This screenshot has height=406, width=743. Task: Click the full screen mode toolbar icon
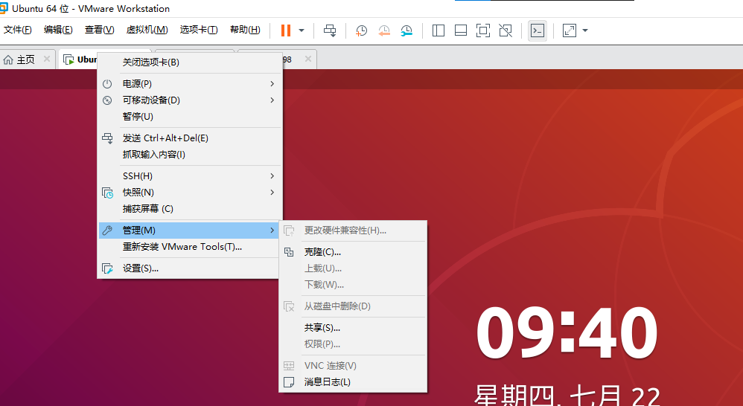click(x=483, y=30)
